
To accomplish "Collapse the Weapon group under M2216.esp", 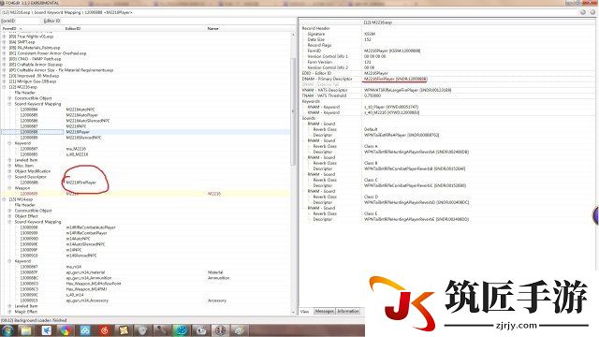I will tap(9, 188).
